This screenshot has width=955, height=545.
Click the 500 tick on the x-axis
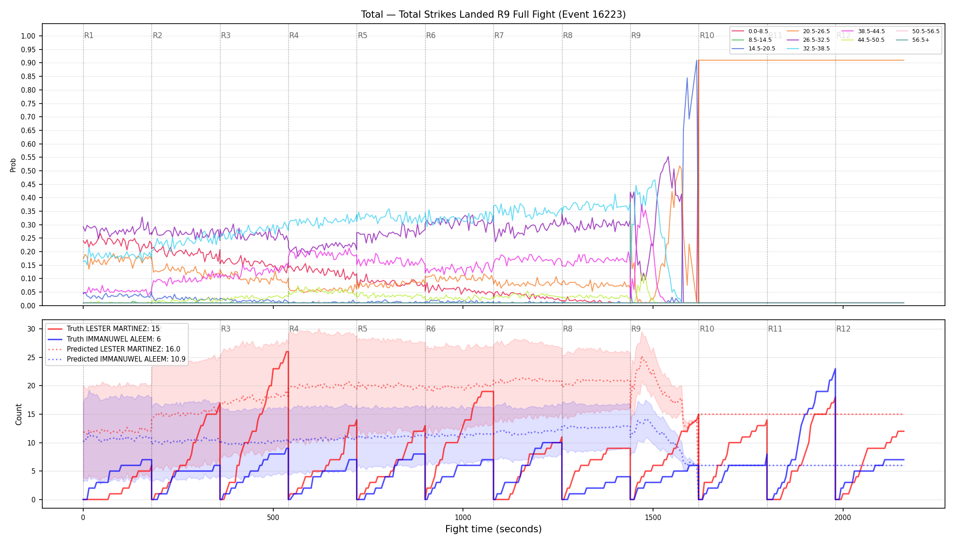[x=273, y=517]
